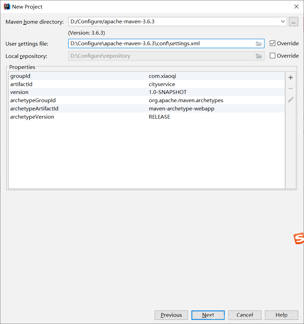
Task: Focus the User settings file path field
Action: (x=166, y=44)
